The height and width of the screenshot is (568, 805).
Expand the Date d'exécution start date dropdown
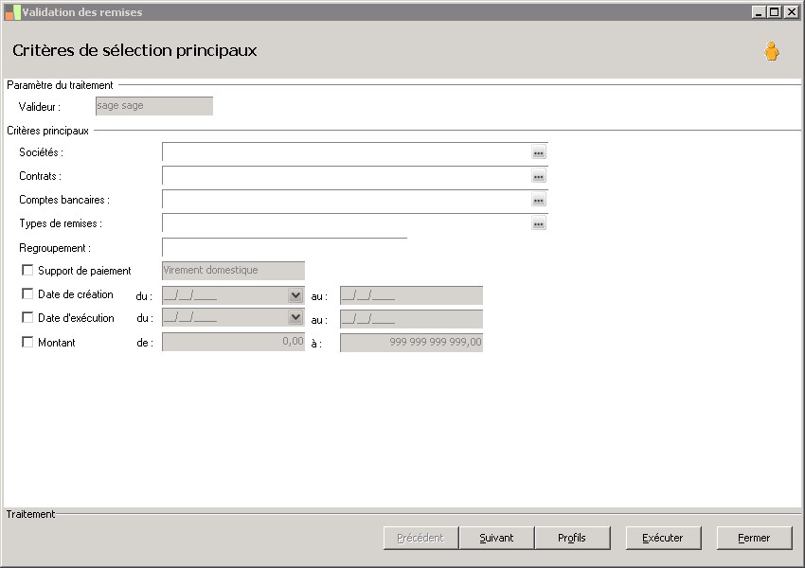[x=295, y=318]
